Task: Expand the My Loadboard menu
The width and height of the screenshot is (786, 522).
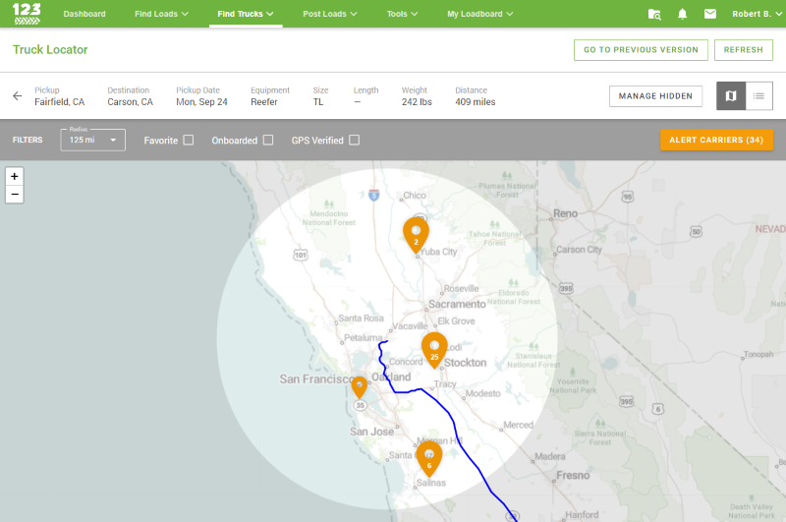Action: tap(480, 14)
